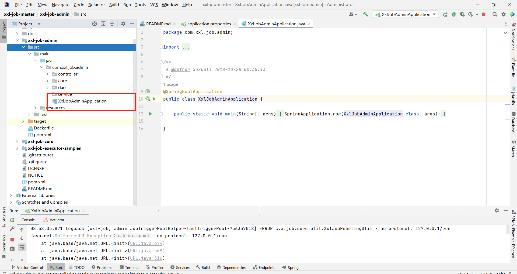
Task: Expand External Libraries node
Action: 11,195
